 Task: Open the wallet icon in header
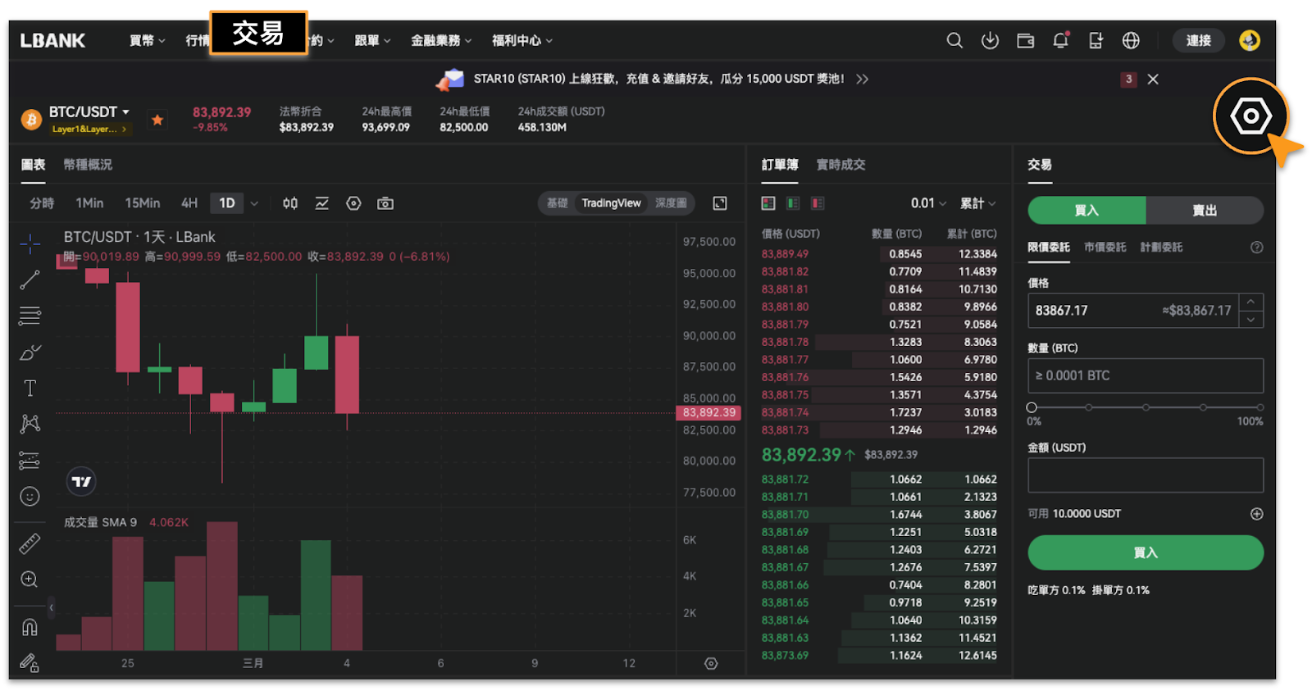1026,40
